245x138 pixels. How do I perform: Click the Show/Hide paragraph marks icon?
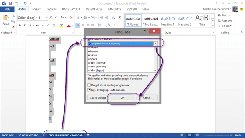pos(120,18)
